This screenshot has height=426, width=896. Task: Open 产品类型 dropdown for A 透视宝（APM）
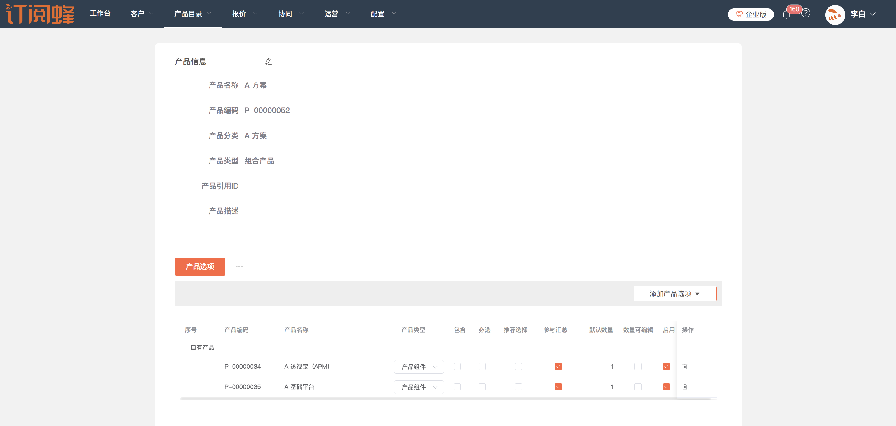(x=418, y=367)
